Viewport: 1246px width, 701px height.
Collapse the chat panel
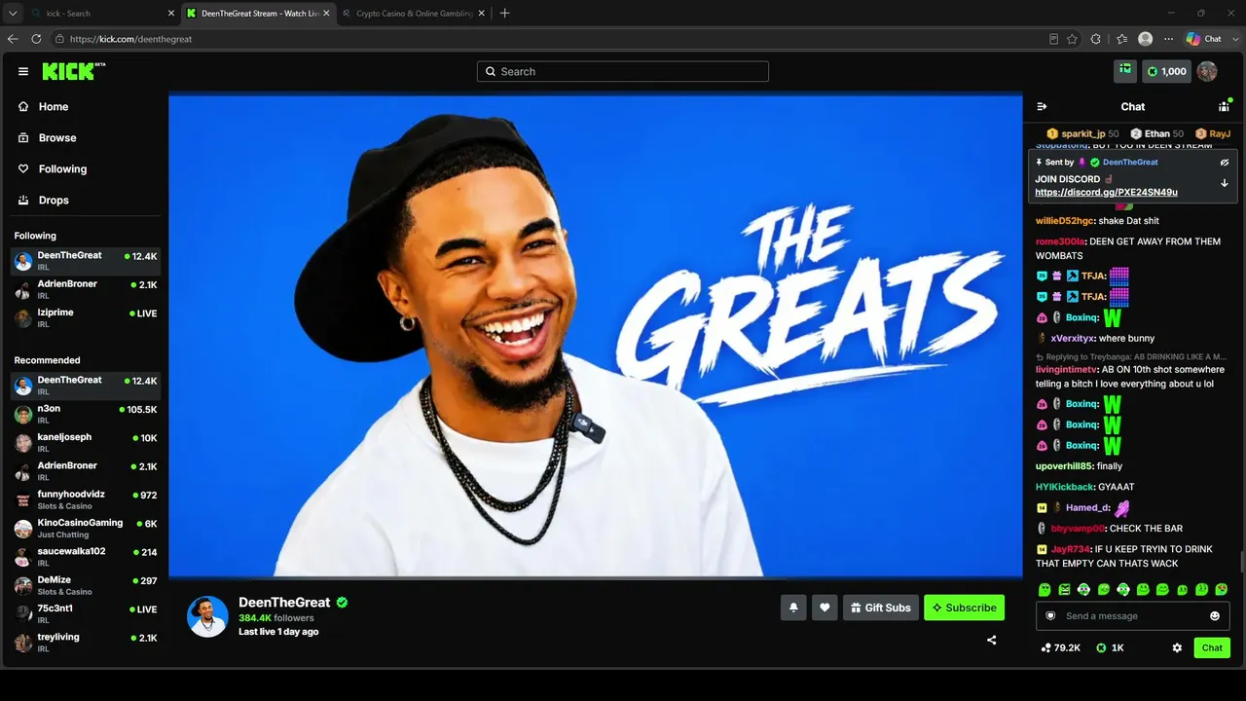pyautogui.click(x=1042, y=106)
